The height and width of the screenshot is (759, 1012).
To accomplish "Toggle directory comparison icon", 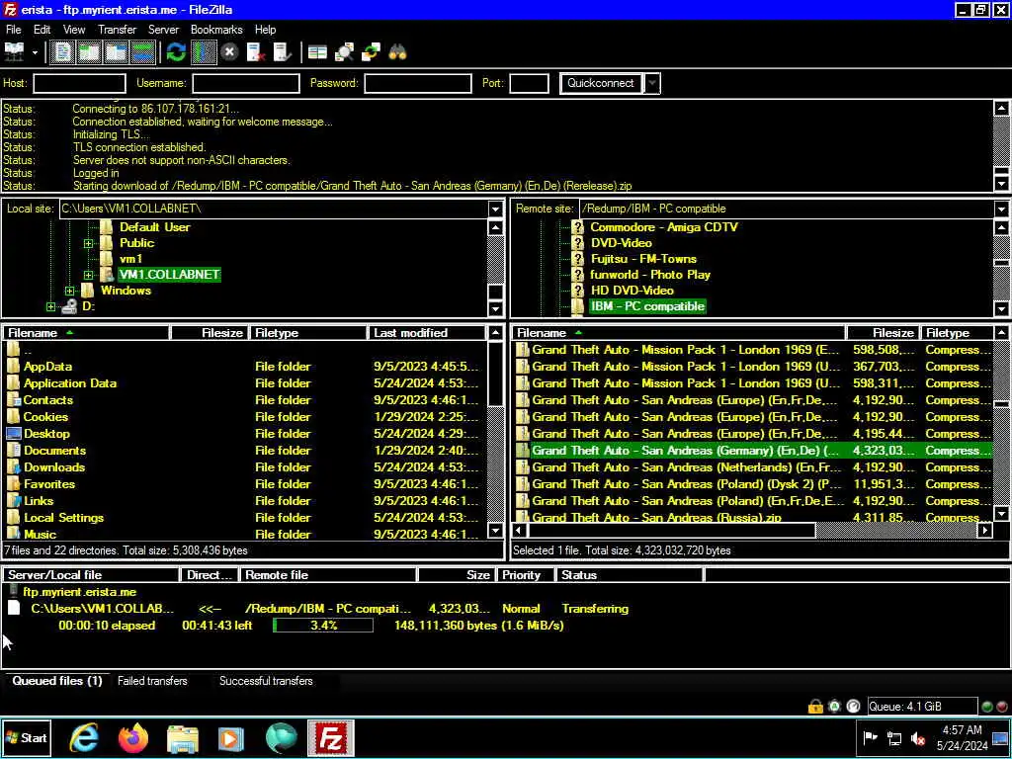I will [344, 52].
